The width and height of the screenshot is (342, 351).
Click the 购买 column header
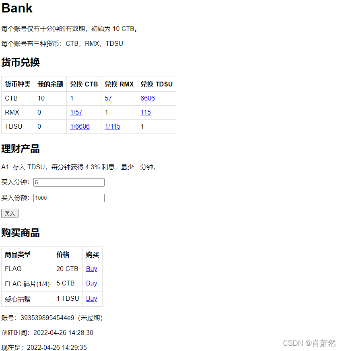93,255
